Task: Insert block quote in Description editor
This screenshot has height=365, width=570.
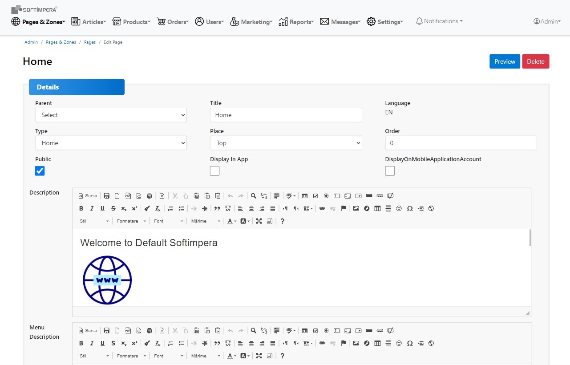Action: click(x=217, y=208)
